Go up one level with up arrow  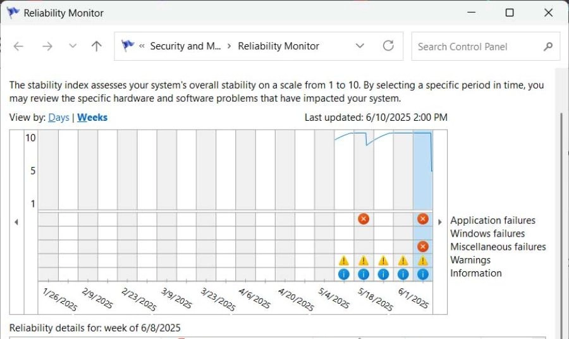97,46
